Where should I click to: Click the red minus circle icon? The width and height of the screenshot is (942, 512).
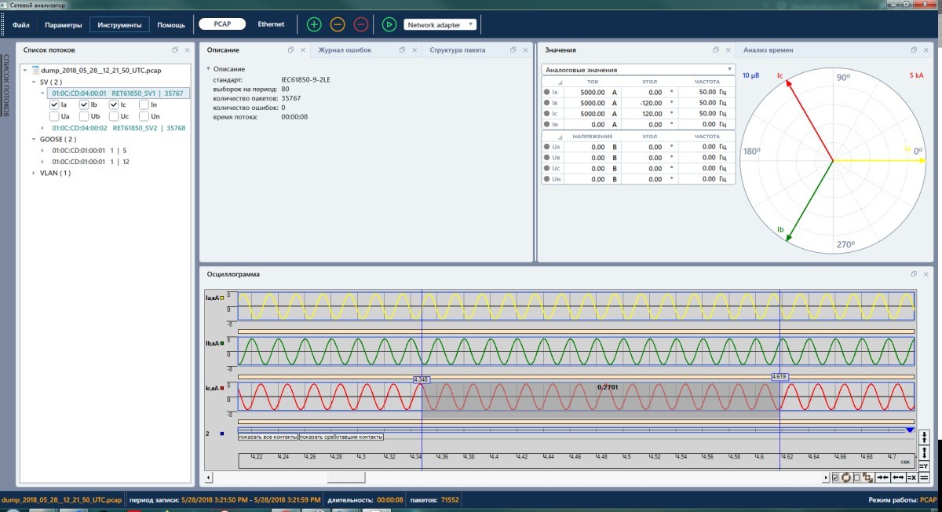(360, 24)
